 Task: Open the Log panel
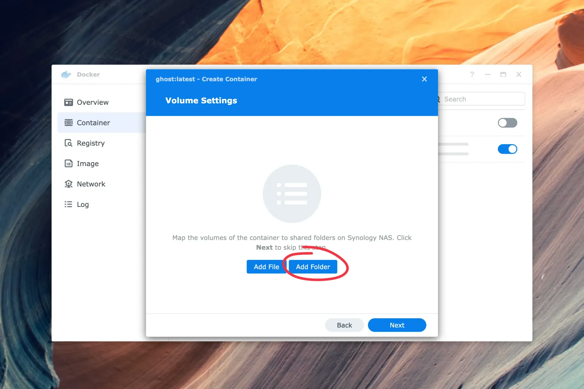tap(83, 204)
